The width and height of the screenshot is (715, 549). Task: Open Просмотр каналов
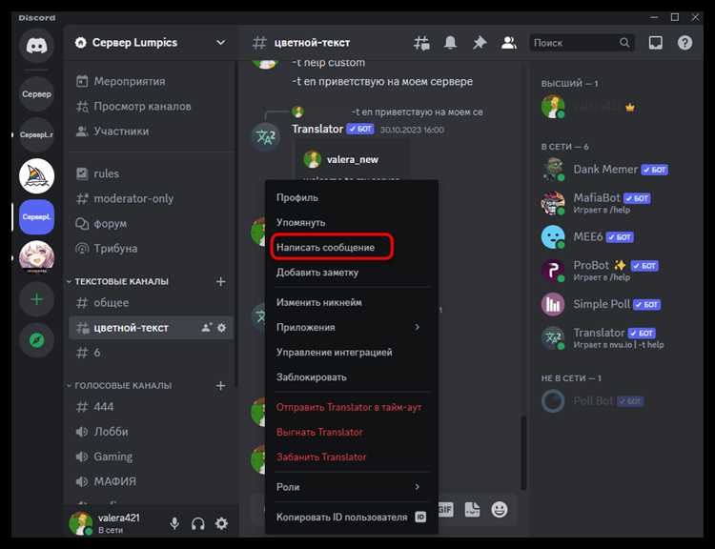[151, 106]
